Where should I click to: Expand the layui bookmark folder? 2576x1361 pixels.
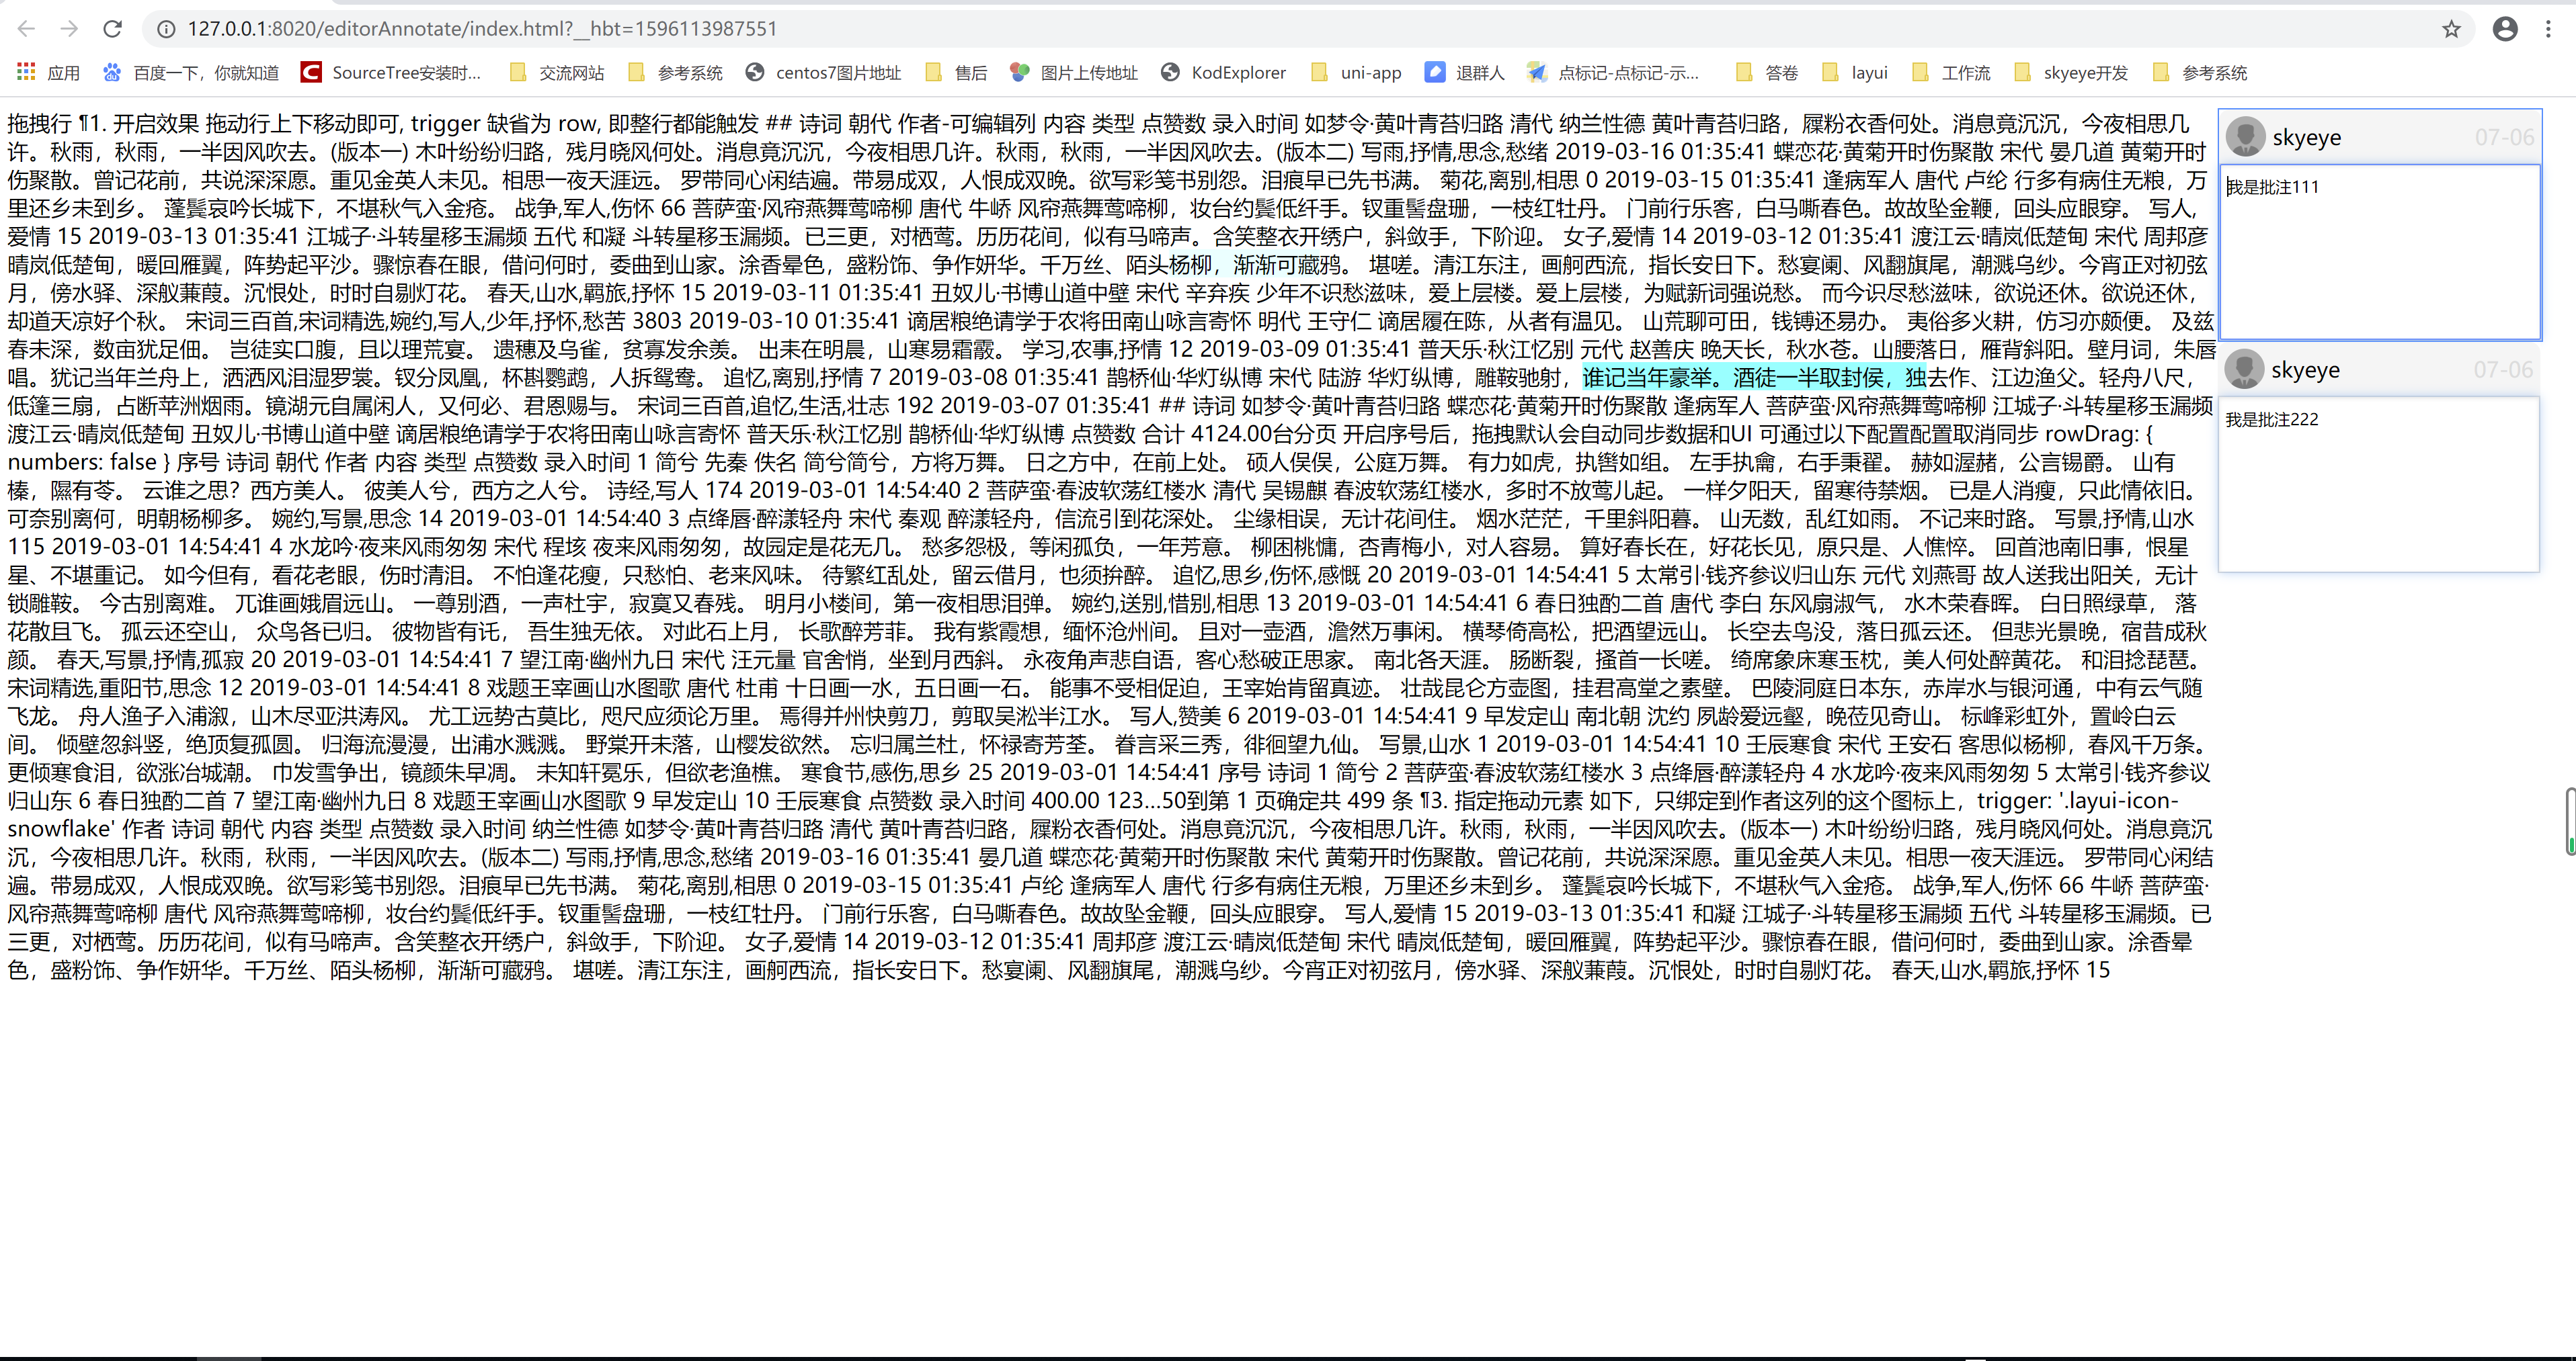point(1855,73)
